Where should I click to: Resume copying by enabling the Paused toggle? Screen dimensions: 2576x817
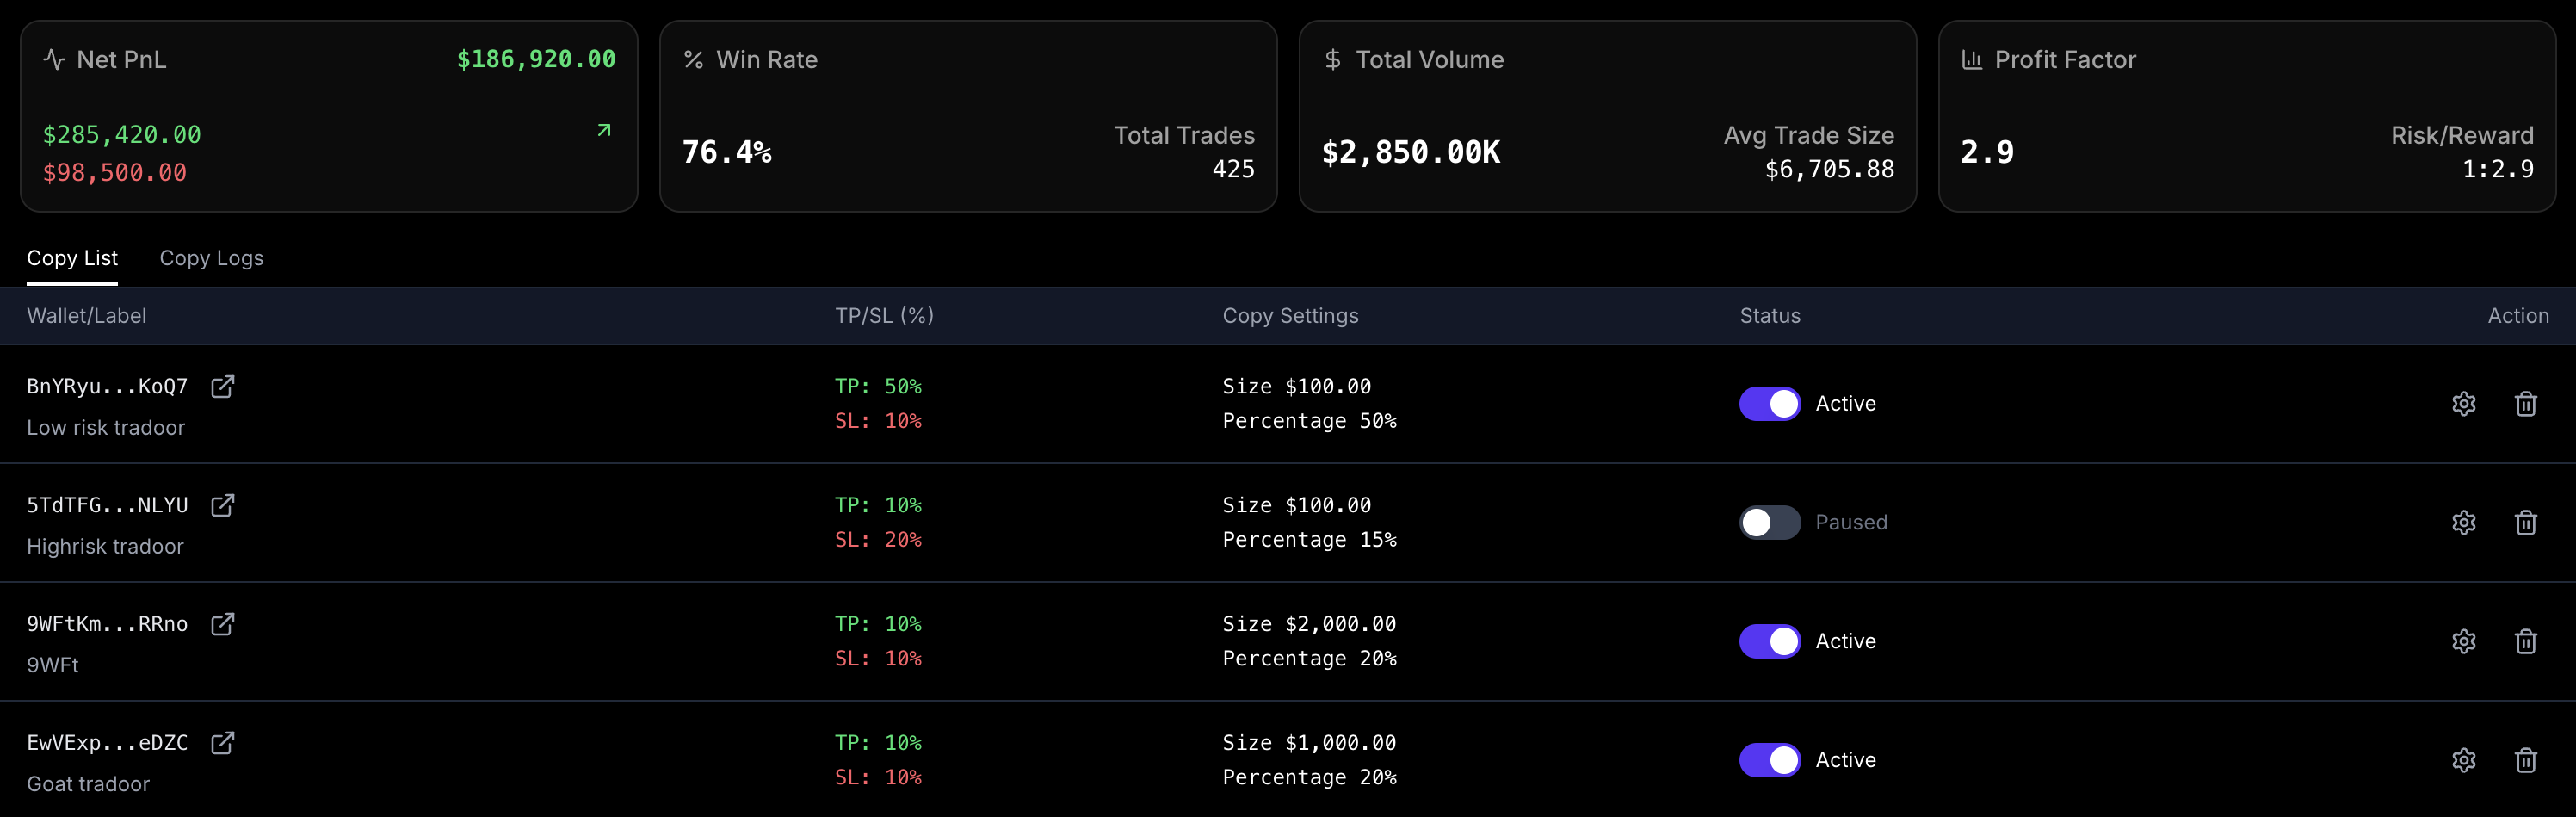(x=1769, y=522)
